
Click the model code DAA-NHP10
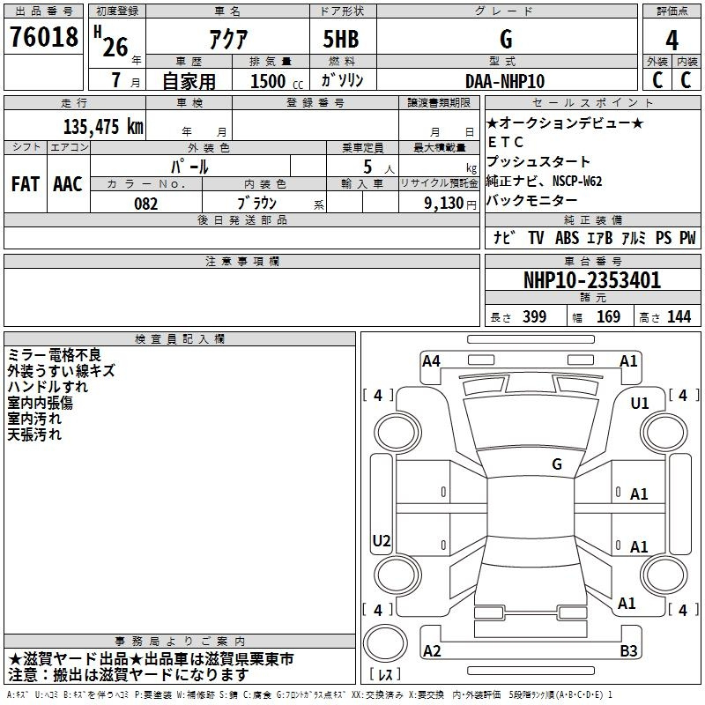505,81
